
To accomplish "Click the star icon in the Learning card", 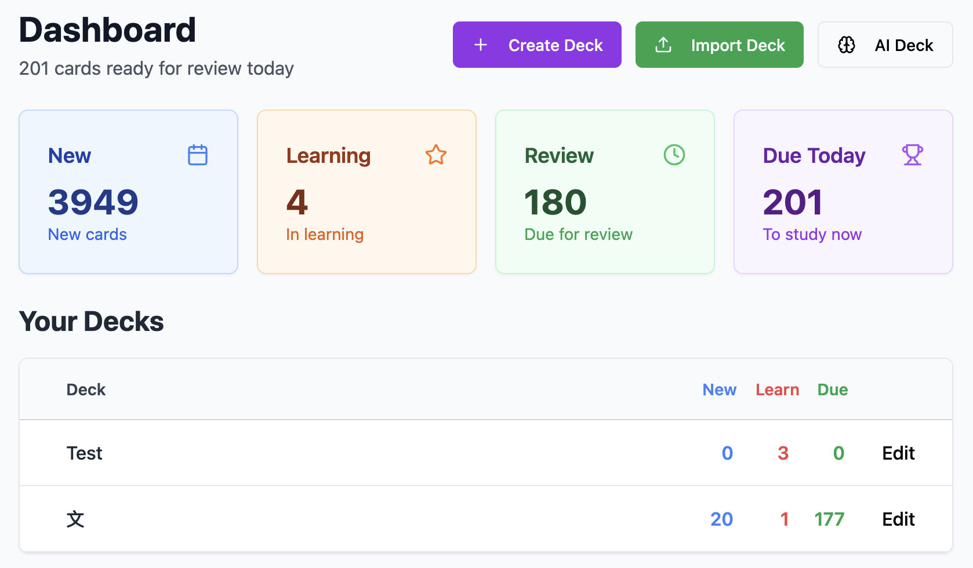I will pyautogui.click(x=435, y=155).
